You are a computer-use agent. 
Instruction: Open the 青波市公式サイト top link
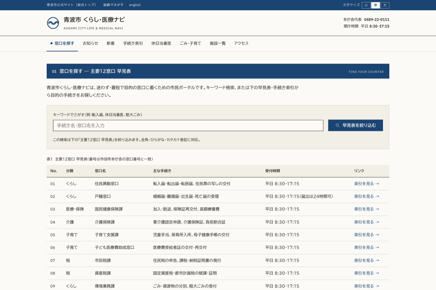(71, 5)
